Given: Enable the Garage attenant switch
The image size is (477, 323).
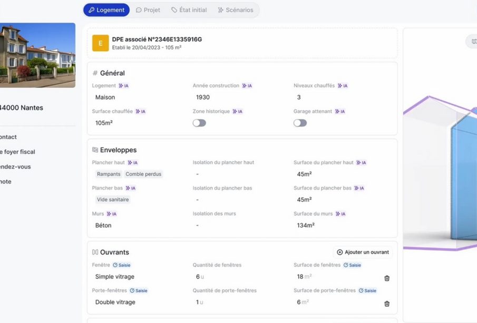Looking at the screenshot, I should 300,123.
